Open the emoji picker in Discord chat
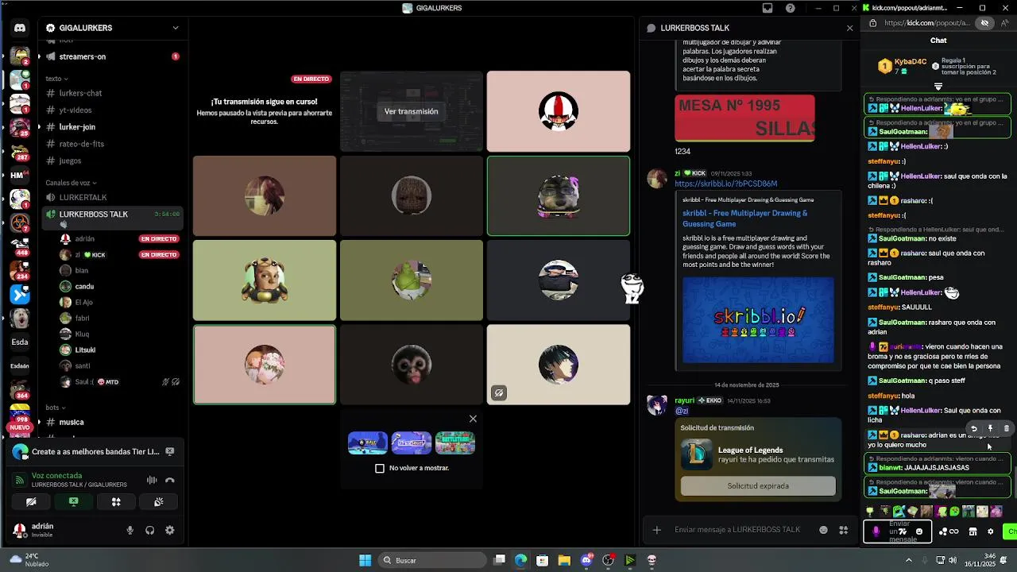1017x572 pixels. [x=823, y=530]
